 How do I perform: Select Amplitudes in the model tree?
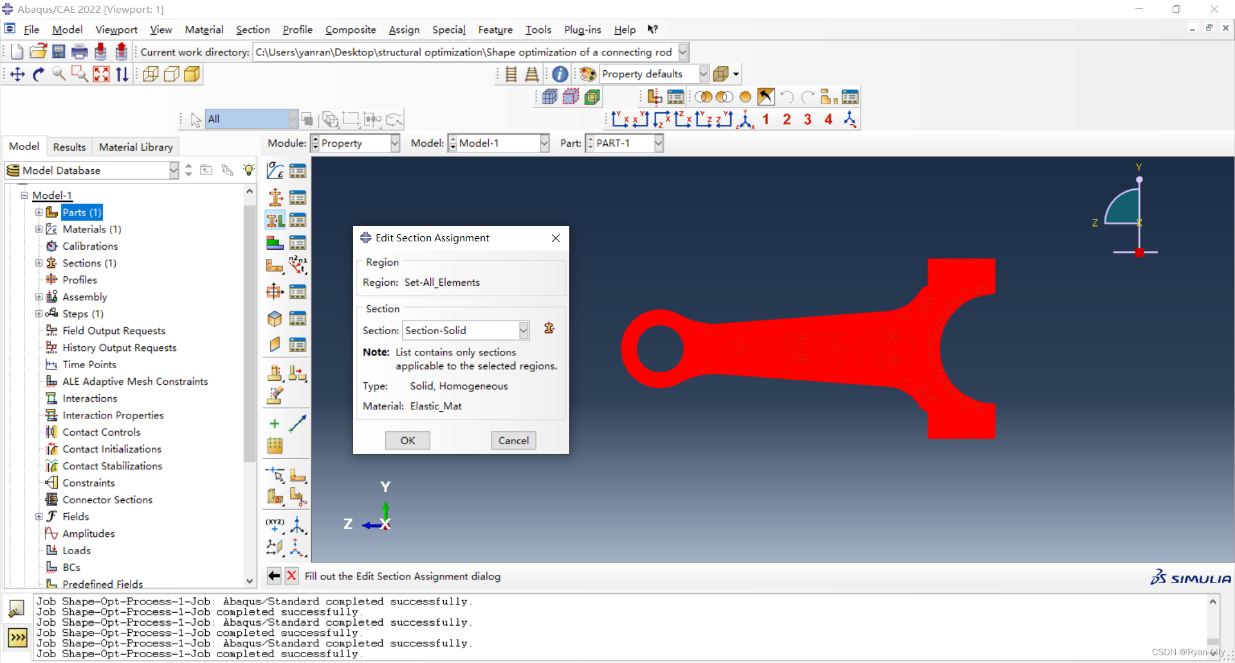click(x=89, y=534)
